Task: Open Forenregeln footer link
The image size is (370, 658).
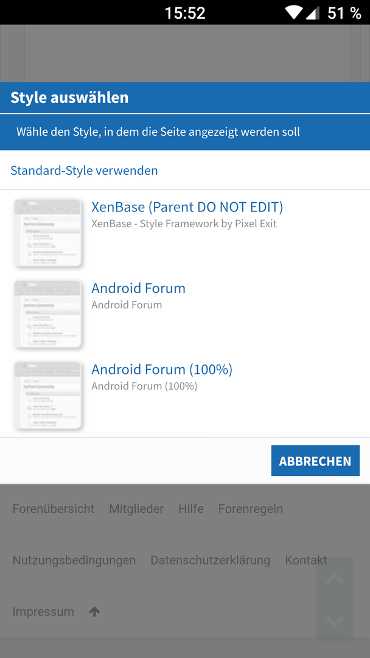Action: (251, 509)
